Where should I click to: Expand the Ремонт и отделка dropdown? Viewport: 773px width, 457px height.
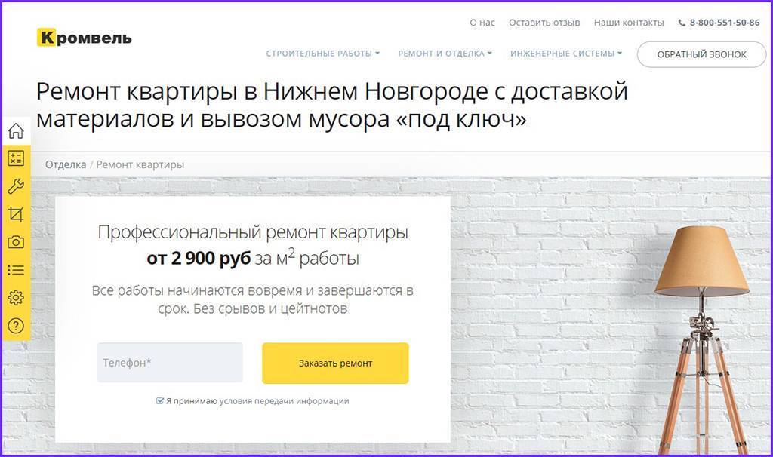point(445,54)
